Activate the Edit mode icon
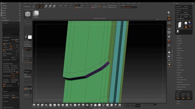 pos(37,6)
